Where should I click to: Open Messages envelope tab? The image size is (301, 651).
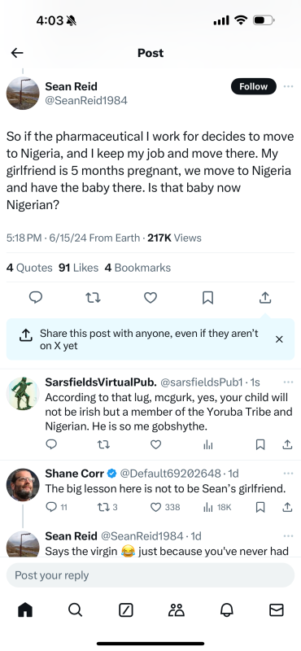pyautogui.click(x=277, y=609)
